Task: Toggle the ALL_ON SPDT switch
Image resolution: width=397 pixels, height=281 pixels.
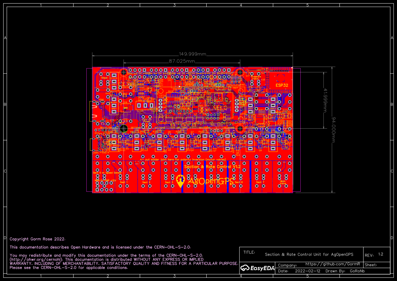Action: (273, 105)
